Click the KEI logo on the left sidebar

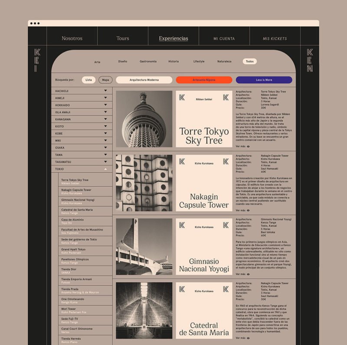point(37,60)
